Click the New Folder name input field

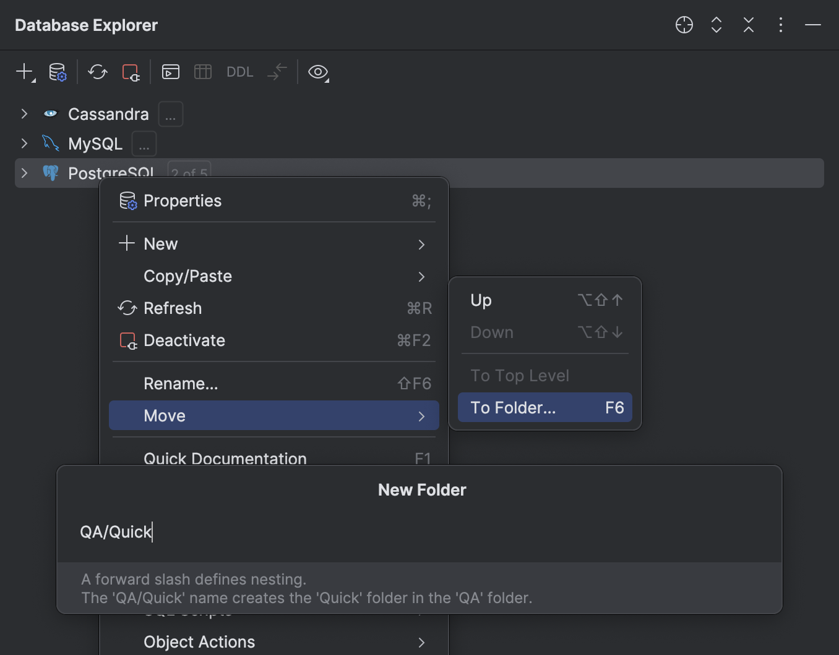click(x=419, y=532)
